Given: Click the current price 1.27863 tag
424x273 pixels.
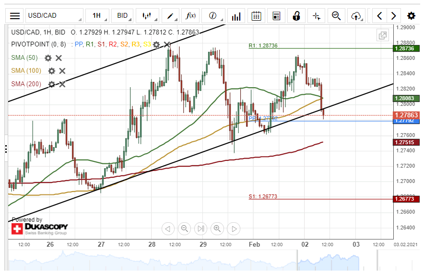Looking at the screenshot, I should click(406, 115).
